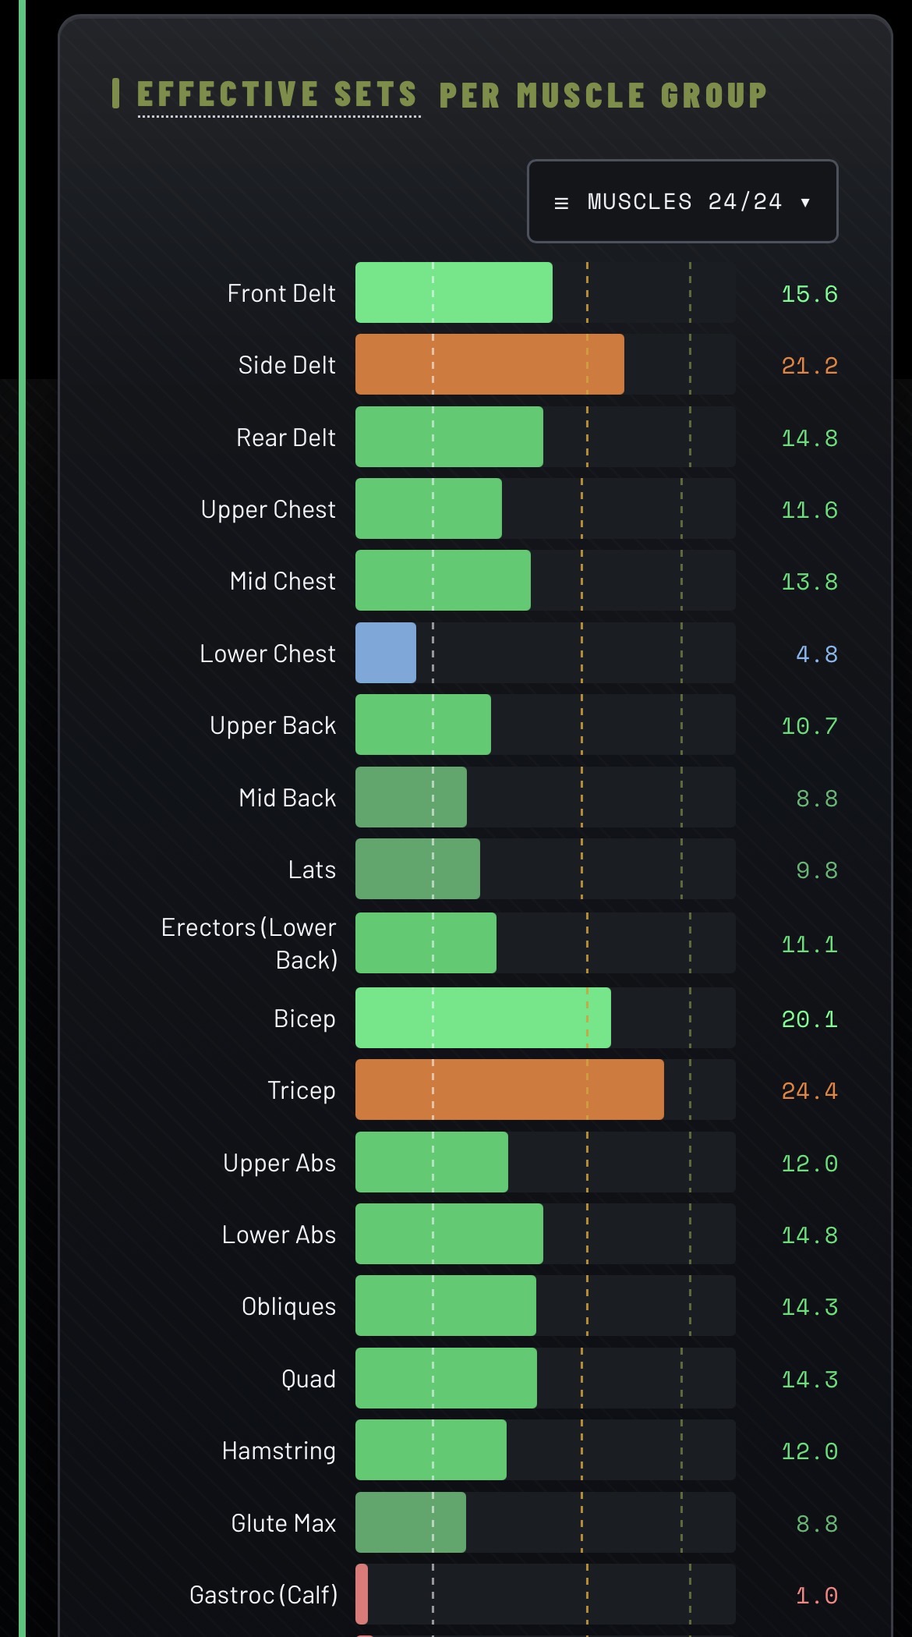Image resolution: width=912 pixels, height=1637 pixels.
Task: Click the red Gastroc (Calf) bar
Action: (x=362, y=1594)
